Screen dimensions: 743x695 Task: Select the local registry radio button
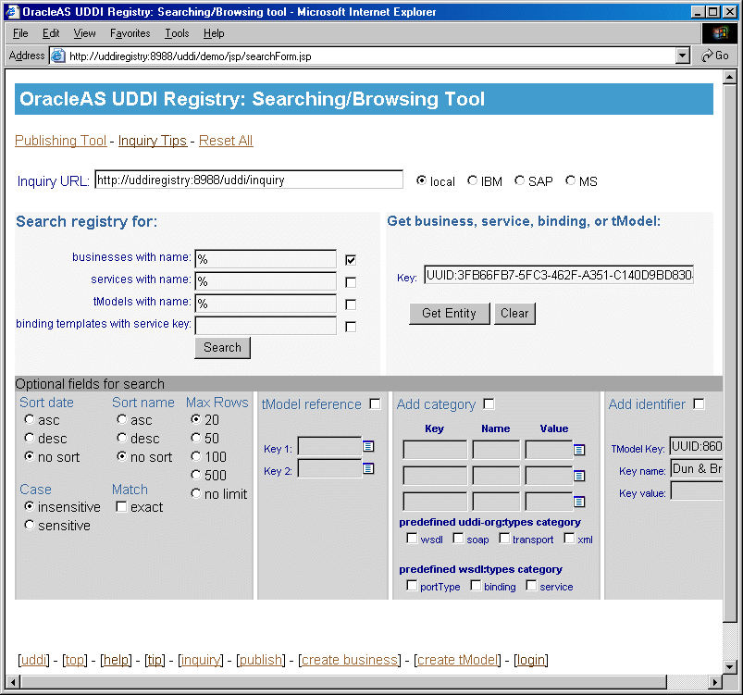point(421,180)
